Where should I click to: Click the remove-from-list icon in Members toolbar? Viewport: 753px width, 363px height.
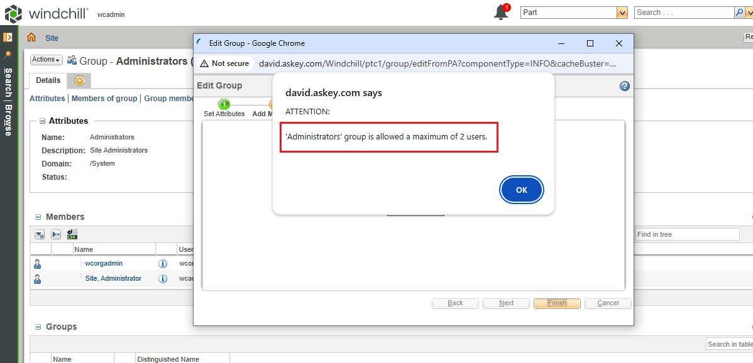(x=55, y=234)
